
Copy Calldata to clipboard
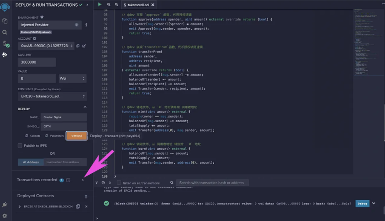pyautogui.click(x=32, y=136)
